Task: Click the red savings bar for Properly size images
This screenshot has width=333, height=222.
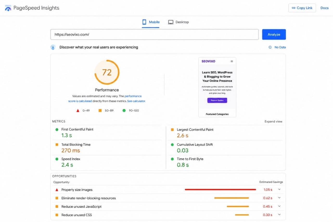Action: coord(220,189)
